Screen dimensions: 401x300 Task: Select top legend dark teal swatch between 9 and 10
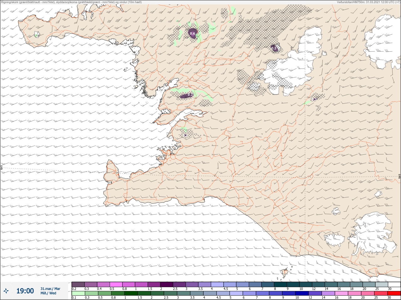click(x=293, y=284)
